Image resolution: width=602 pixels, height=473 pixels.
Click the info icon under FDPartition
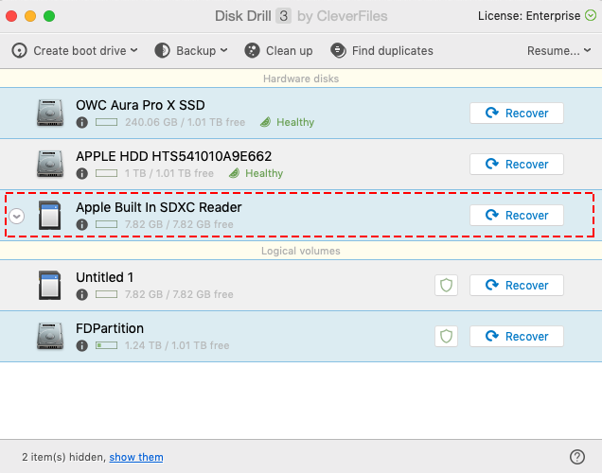(x=82, y=346)
